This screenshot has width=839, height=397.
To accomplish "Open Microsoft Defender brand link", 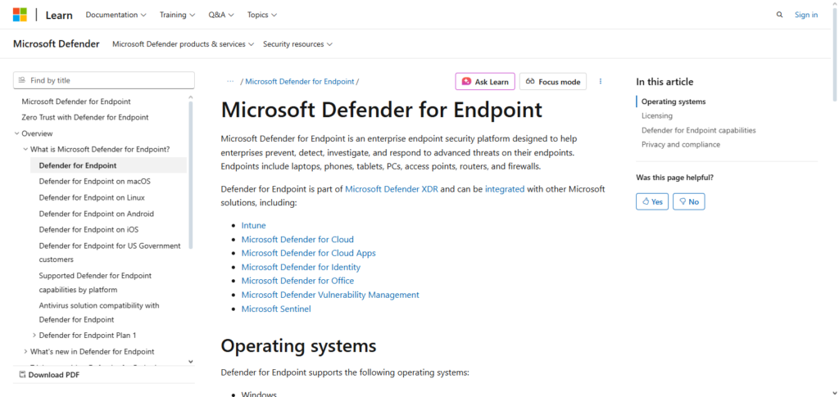I will [57, 44].
